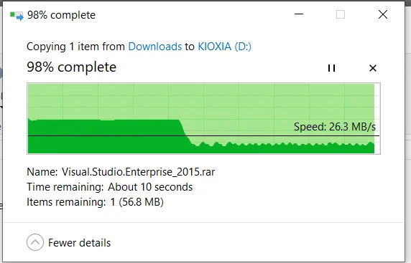Viewport: 411px width, 263px height.
Task: Click the title bar 98% complete text
Action: [61, 15]
